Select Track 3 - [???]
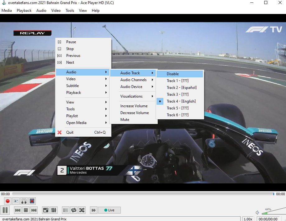286x221 pixels. click(x=180, y=94)
